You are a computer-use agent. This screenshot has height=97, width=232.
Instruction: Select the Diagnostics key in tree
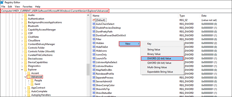click(34, 66)
